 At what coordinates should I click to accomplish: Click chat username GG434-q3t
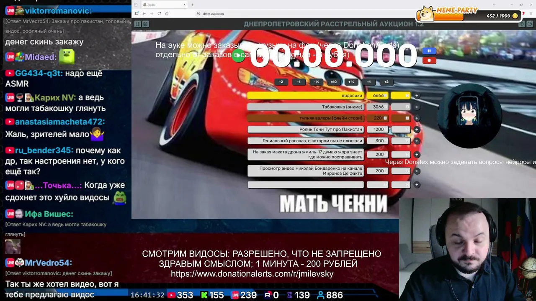pyautogui.click(x=39, y=74)
